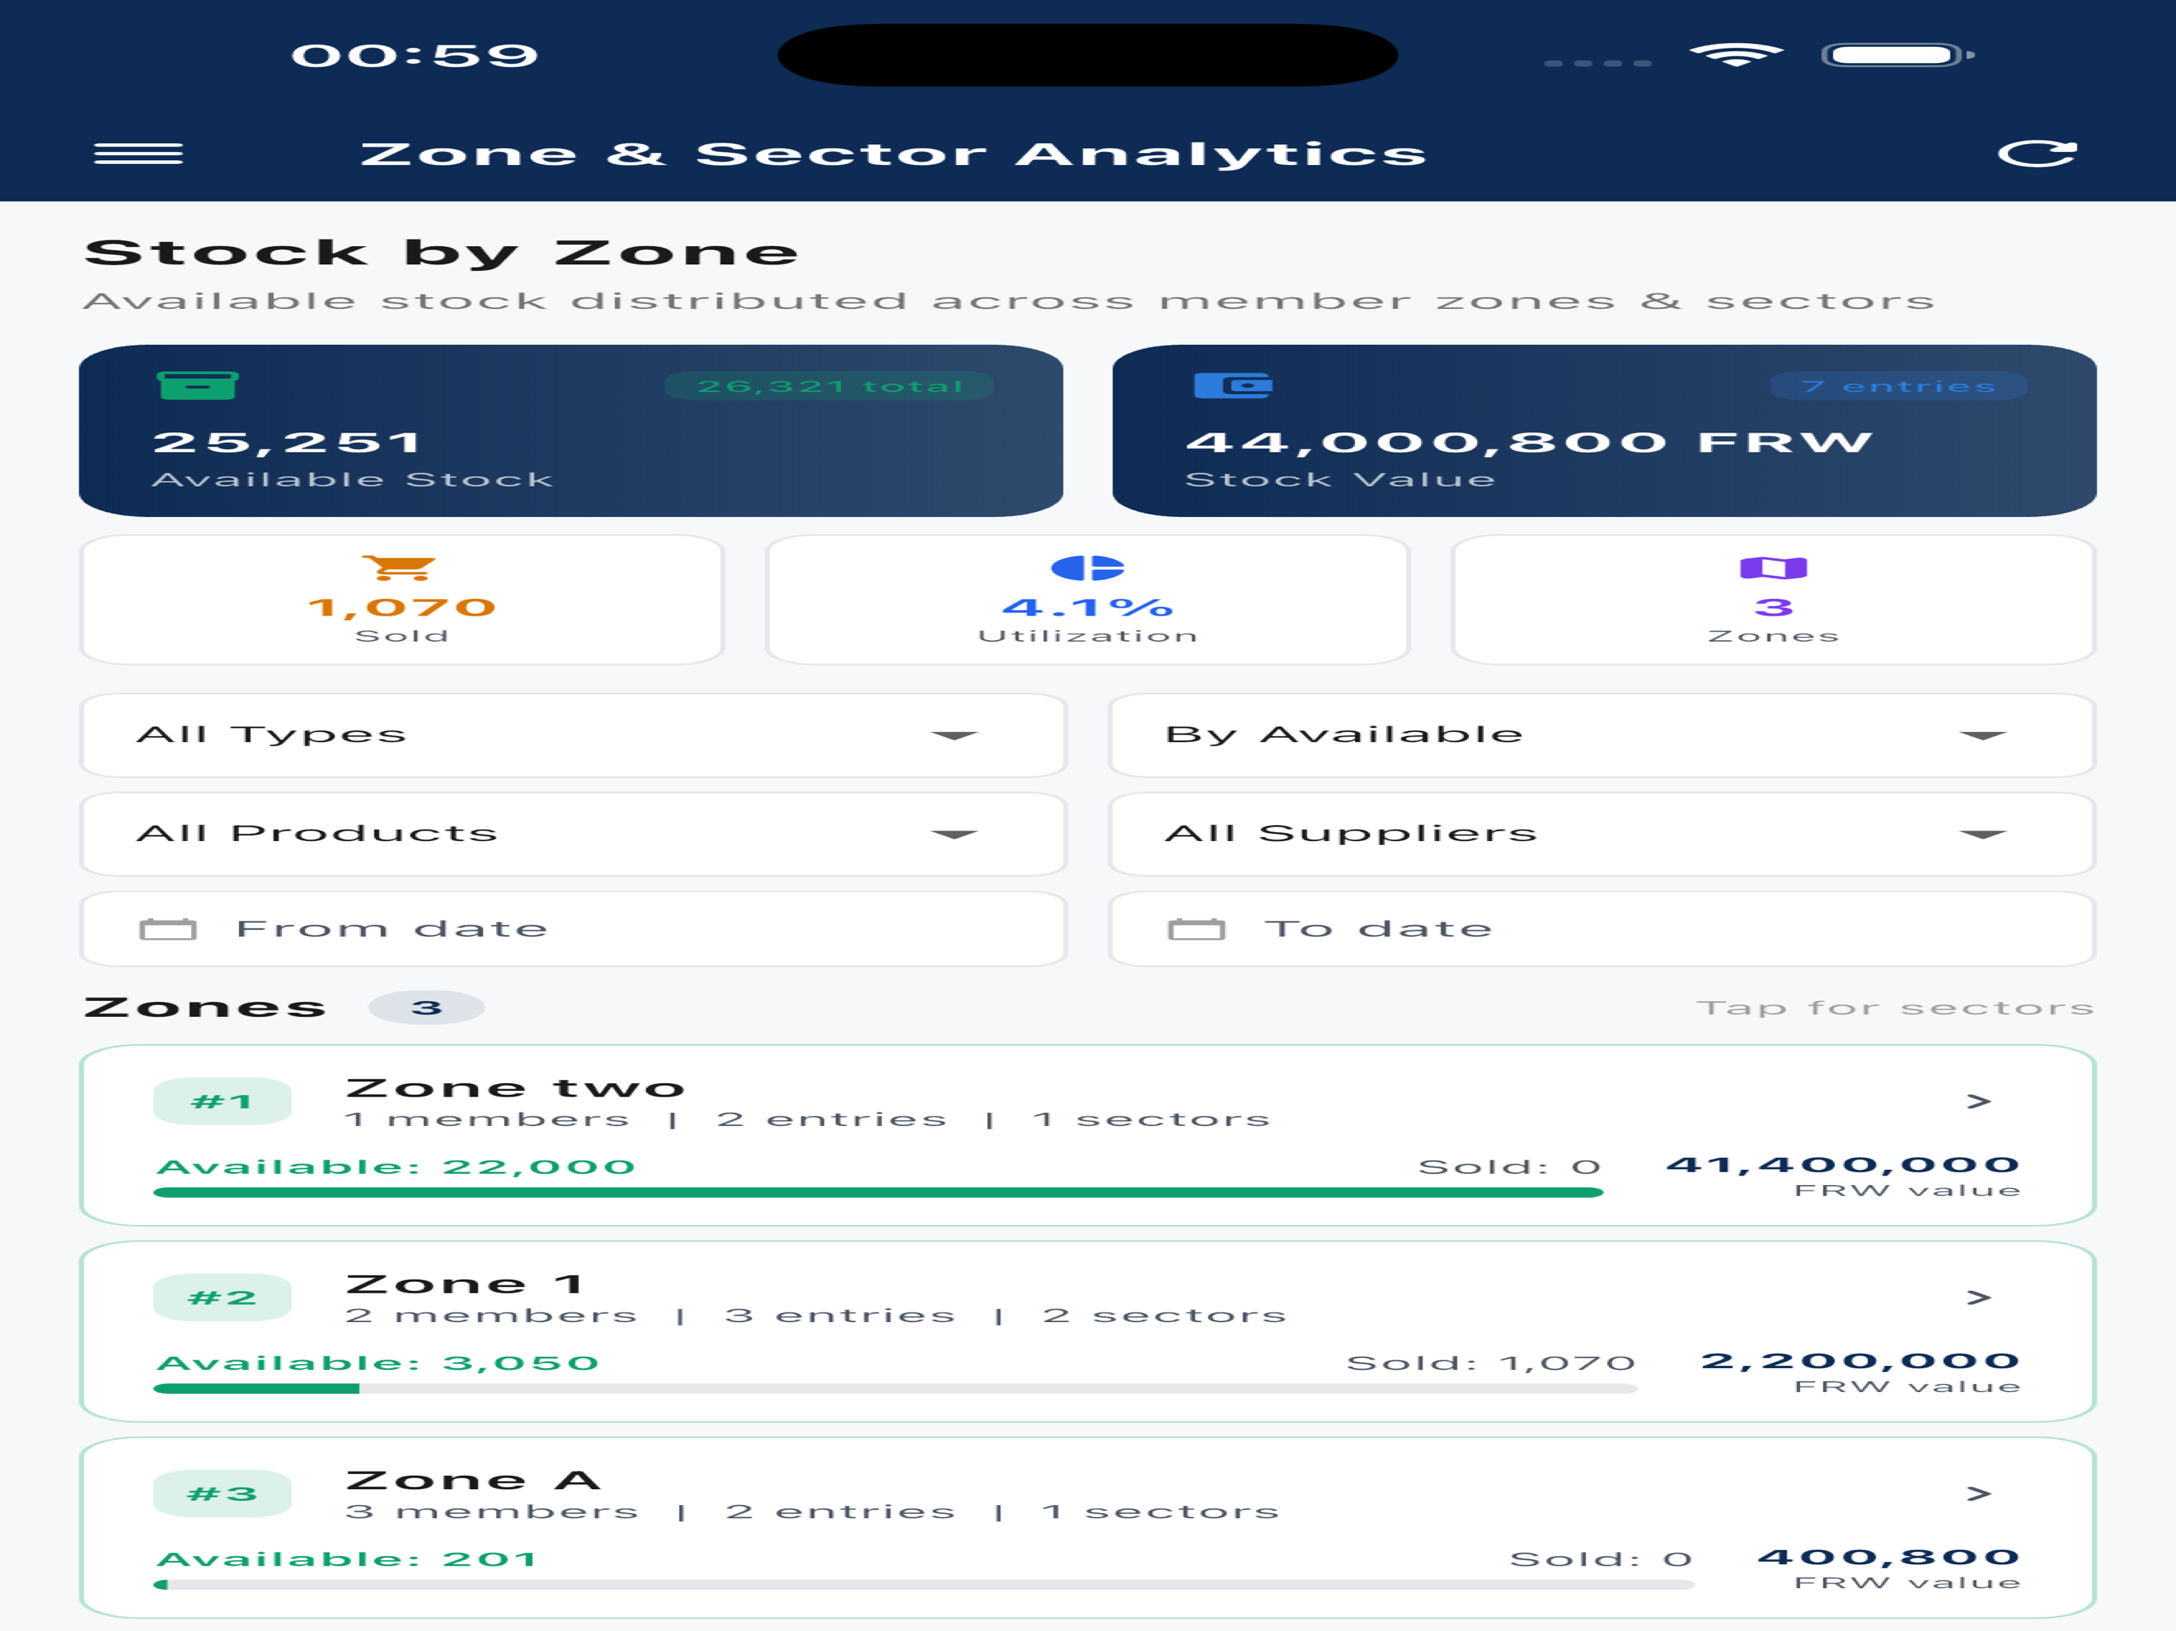Tap the #2 rank badge

point(222,1298)
